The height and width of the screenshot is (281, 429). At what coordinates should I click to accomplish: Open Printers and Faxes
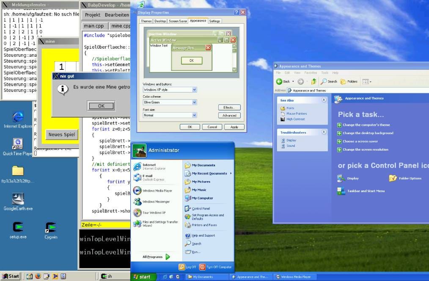click(x=201, y=225)
